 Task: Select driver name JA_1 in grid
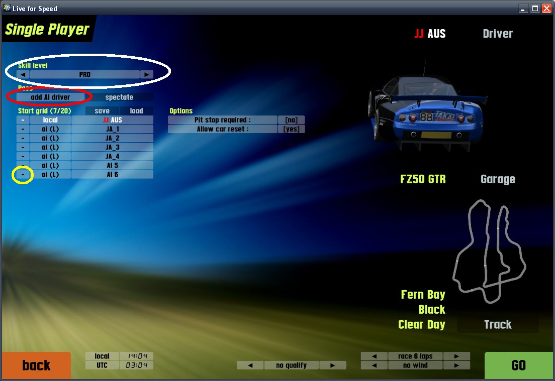[112, 130]
